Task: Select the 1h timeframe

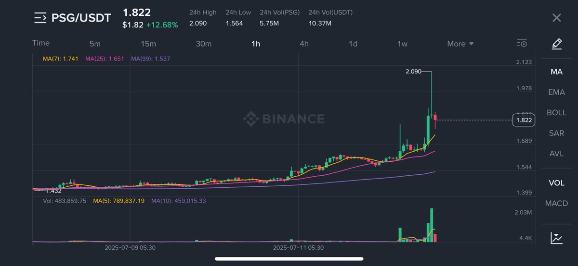Action: (256, 44)
